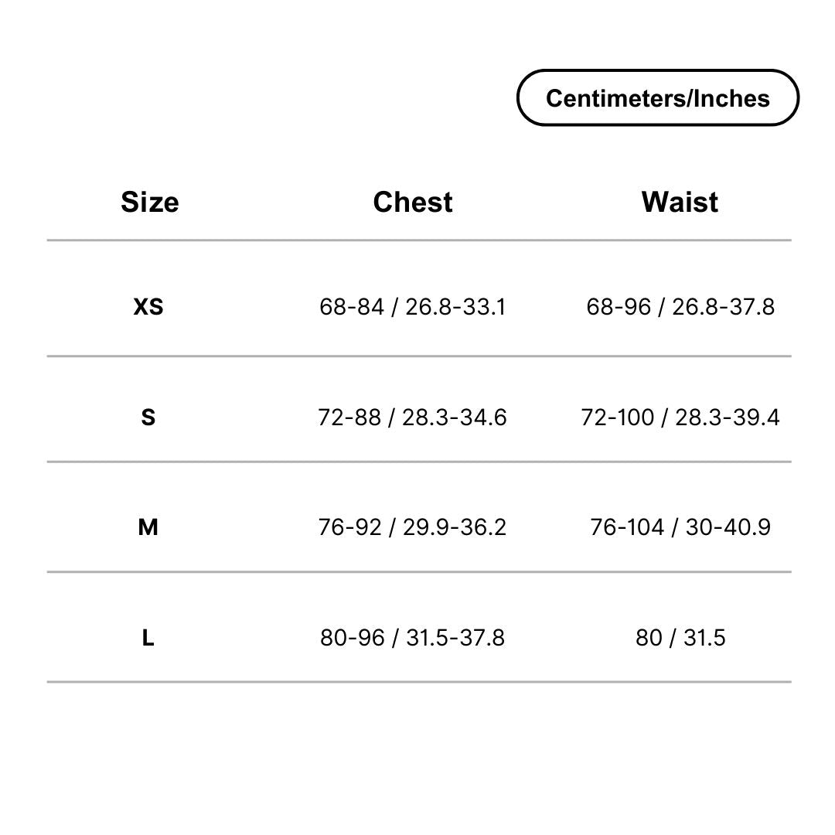Choose the M size row label
This screenshot has width=835, height=835.
pyautogui.click(x=148, y=527)
